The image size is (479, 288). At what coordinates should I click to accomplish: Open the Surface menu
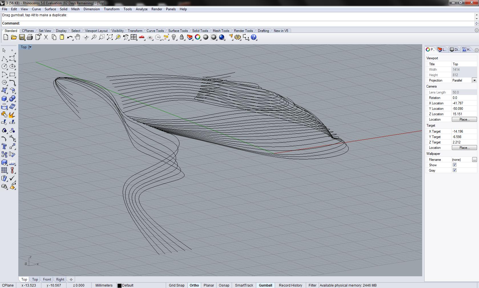click(x=50, y=9)
